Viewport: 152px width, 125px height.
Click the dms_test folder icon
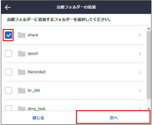22,108
